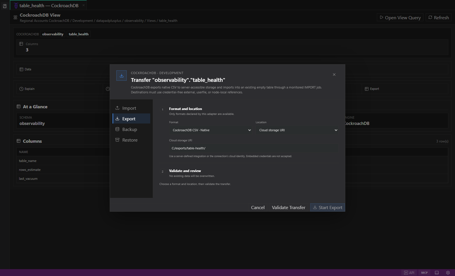Switch to the Import section
This screenshot has height=276, width=455.
pyautogui.click(x=131, y=108)
